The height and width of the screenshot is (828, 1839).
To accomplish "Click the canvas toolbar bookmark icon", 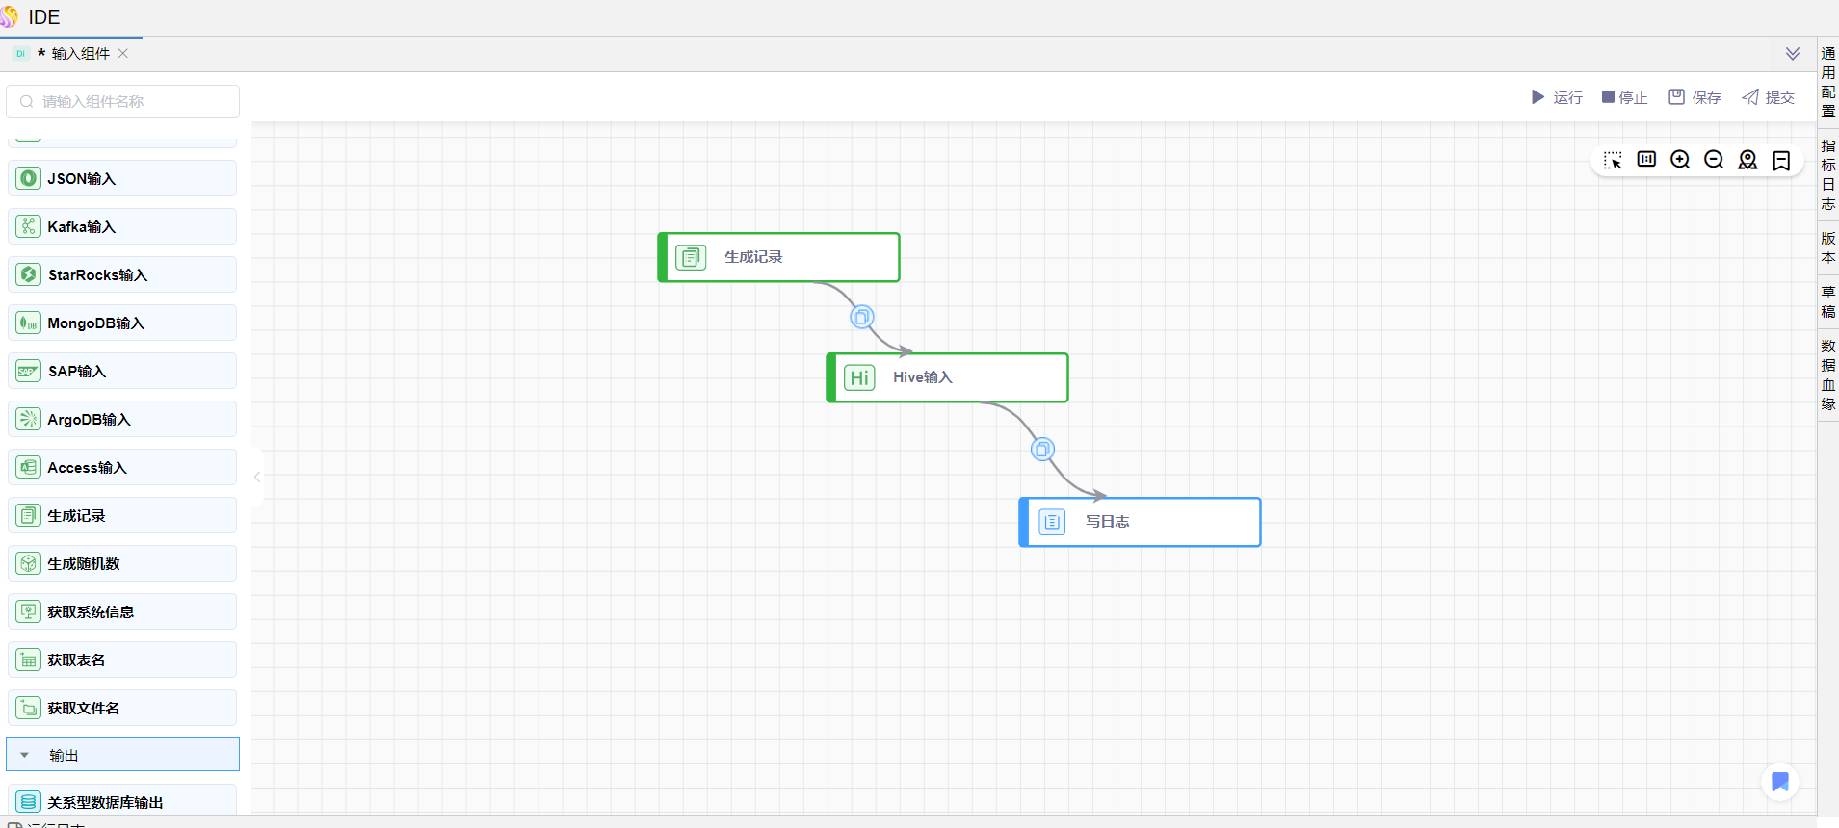I will (x=1781, y=160).
